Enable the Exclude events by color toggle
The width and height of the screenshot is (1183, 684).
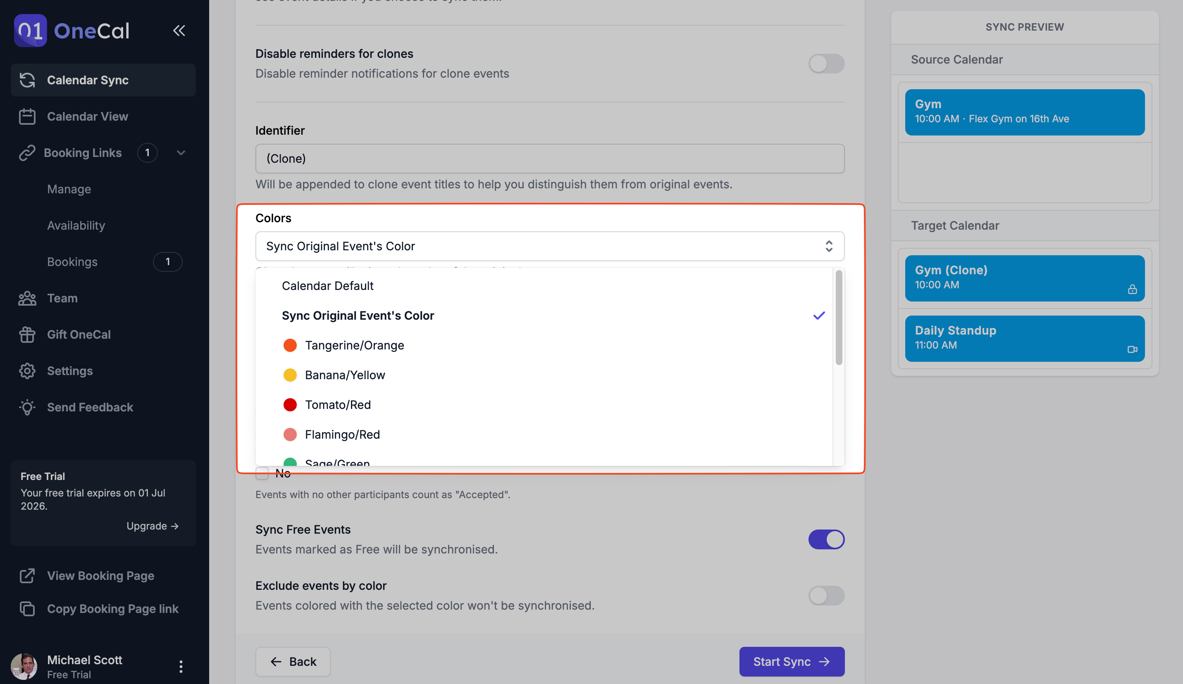(826, 596)
